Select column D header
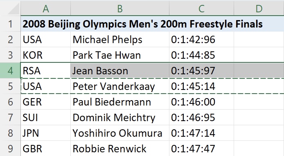Screen dimensions: 284x156 coord(259,8)
